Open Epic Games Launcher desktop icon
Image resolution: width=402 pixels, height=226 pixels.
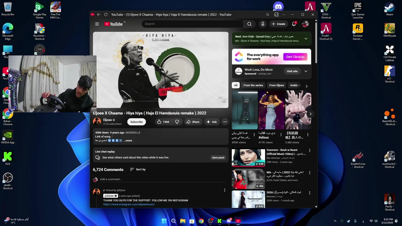[358, 10]
